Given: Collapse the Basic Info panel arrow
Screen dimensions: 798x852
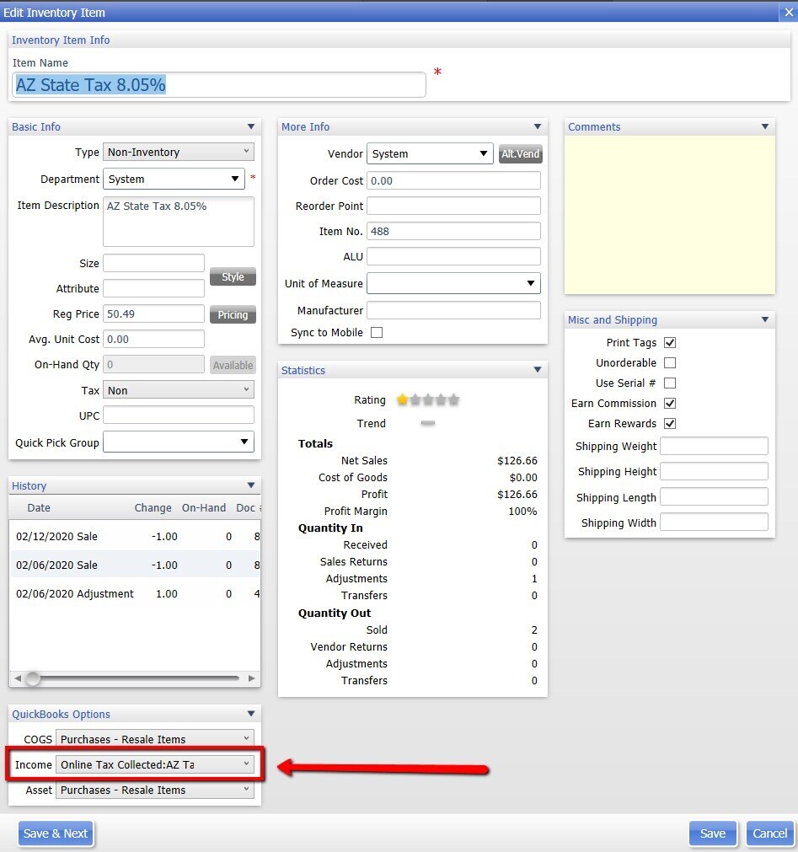Looking at the screenshot, I should (251, 126).
